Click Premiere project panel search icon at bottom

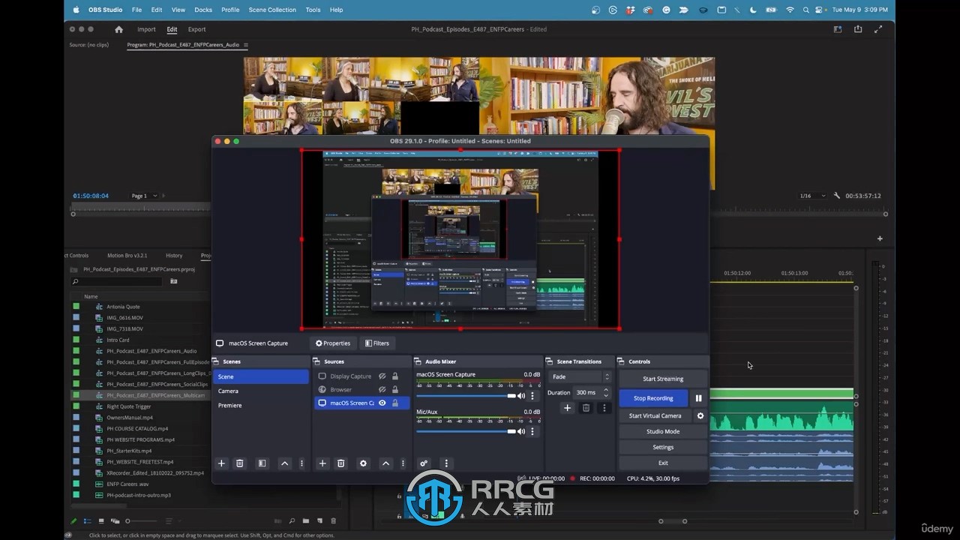[x=292, y=521]
